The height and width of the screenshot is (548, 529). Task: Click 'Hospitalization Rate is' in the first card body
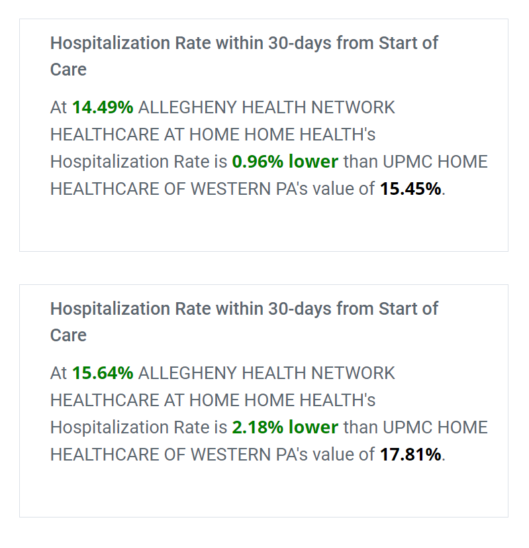click(x=138, y=162)
